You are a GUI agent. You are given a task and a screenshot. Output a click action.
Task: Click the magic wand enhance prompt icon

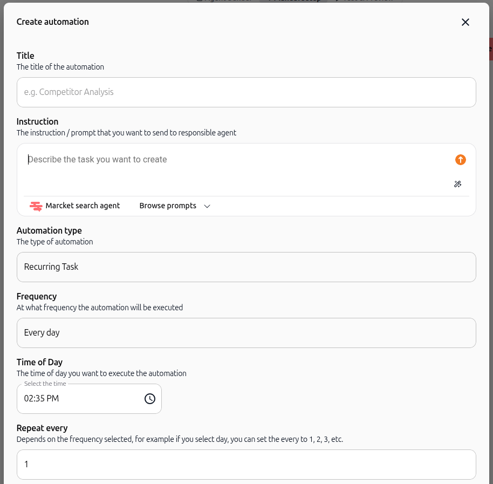(x=458, y=184)
